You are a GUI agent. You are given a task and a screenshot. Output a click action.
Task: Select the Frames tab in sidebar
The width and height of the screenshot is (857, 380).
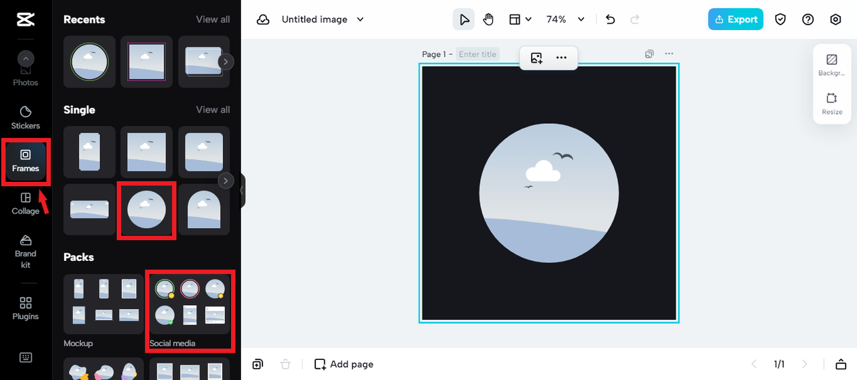pyautogui.click(x=25, y=161)
